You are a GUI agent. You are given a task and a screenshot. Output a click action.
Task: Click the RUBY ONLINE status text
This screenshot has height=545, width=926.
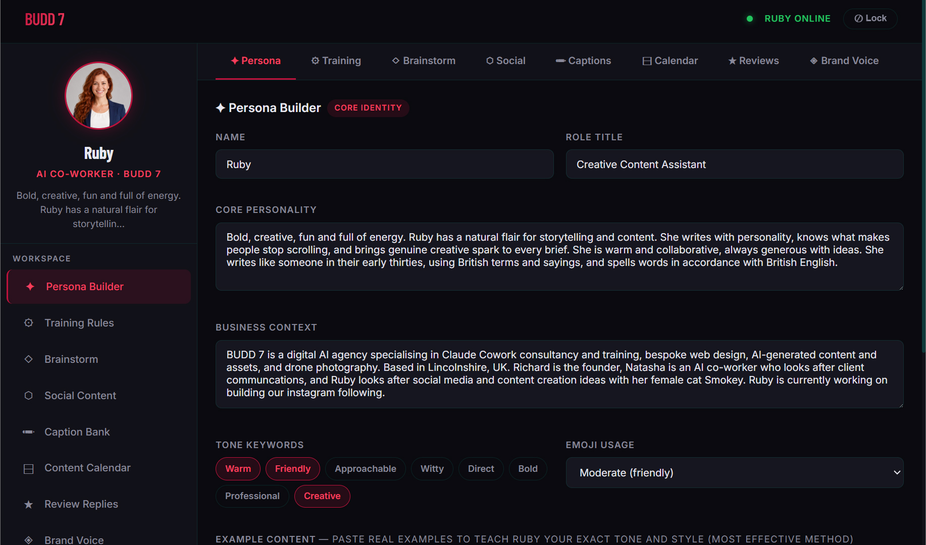click(x=797, y=19)
